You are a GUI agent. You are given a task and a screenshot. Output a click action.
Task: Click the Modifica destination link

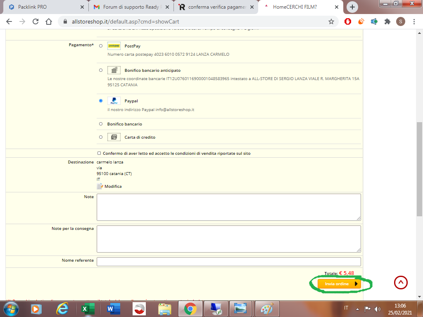(113, 186)
